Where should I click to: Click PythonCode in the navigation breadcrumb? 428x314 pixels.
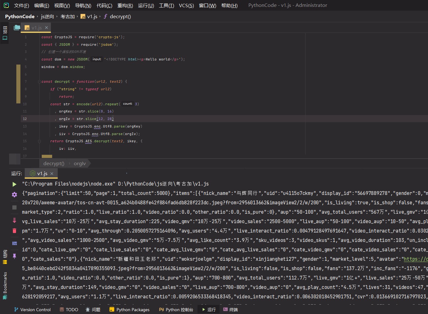[20, 17]
